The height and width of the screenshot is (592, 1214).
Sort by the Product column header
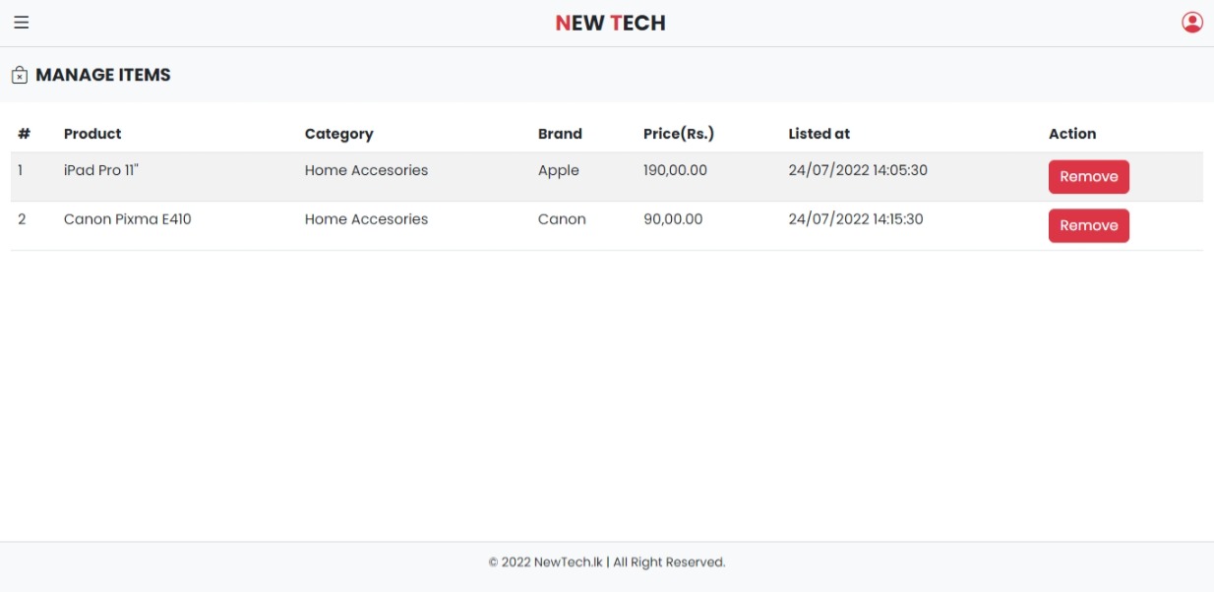[x=91, y=134]
